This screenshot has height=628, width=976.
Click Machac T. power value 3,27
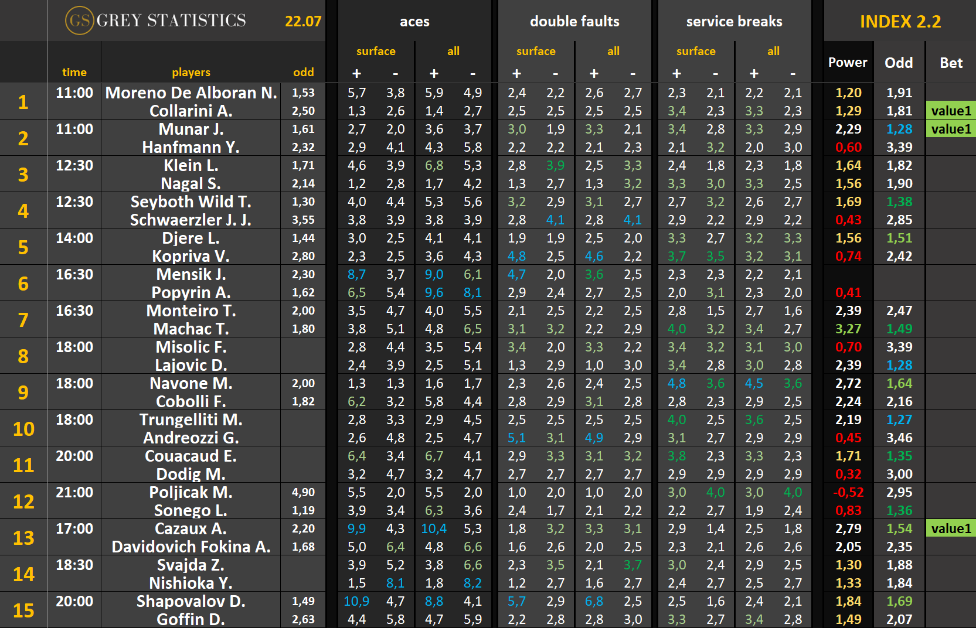[x=848, y=329]
